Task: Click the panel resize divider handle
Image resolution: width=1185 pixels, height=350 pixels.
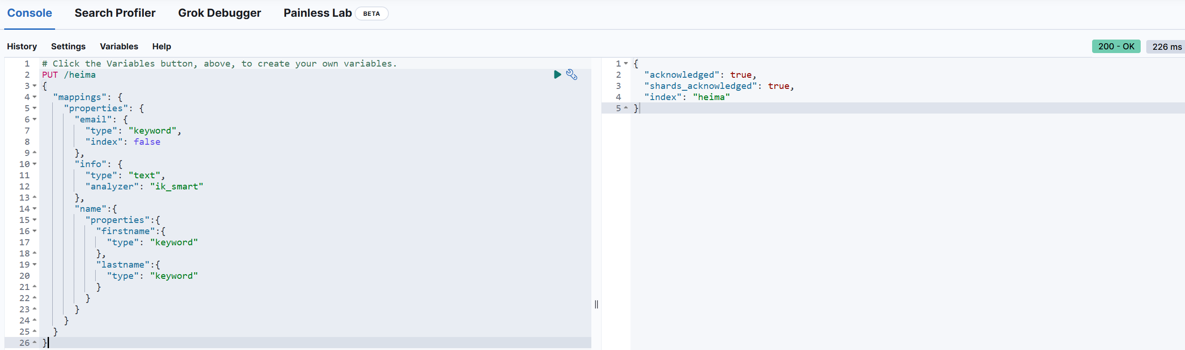Action: click(x=596, y=304)
